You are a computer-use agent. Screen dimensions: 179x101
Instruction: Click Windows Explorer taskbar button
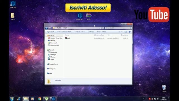point(26,99)
